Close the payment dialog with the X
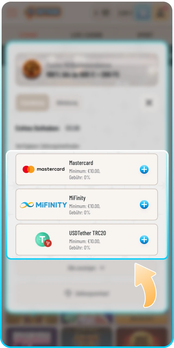174x348 pixels. point(149,103)
